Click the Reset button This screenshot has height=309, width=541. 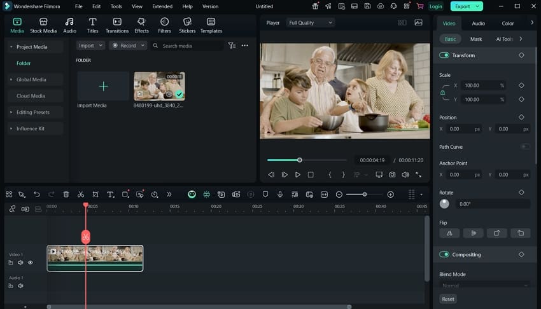tap(448, 299)
